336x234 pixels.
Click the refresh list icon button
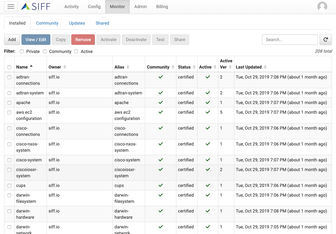pyautogui.click(x=325, y=40)
